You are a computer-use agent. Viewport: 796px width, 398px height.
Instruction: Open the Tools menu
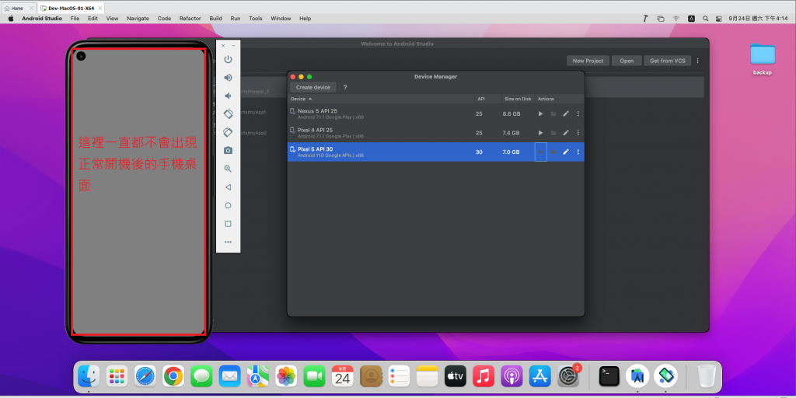click(255, 19)
